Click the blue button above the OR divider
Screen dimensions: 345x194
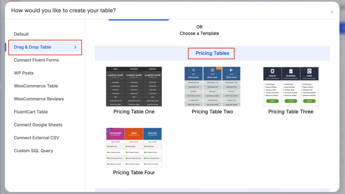click(x=138, y=19)
